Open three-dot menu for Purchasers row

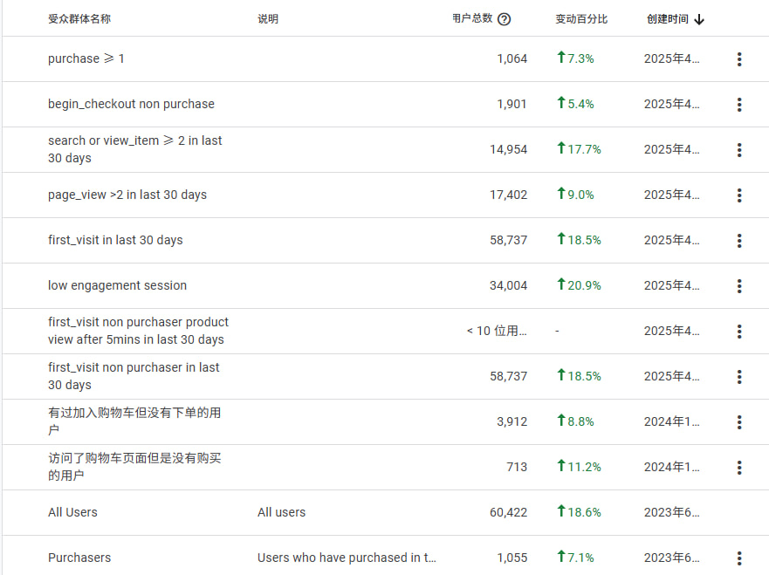739,558
